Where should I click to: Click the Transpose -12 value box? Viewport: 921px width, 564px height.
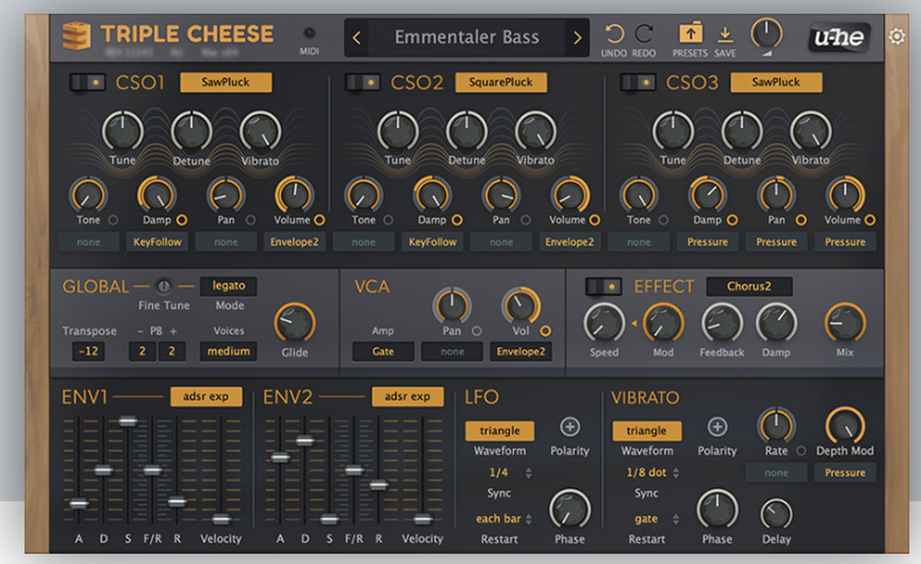point(88,351)
